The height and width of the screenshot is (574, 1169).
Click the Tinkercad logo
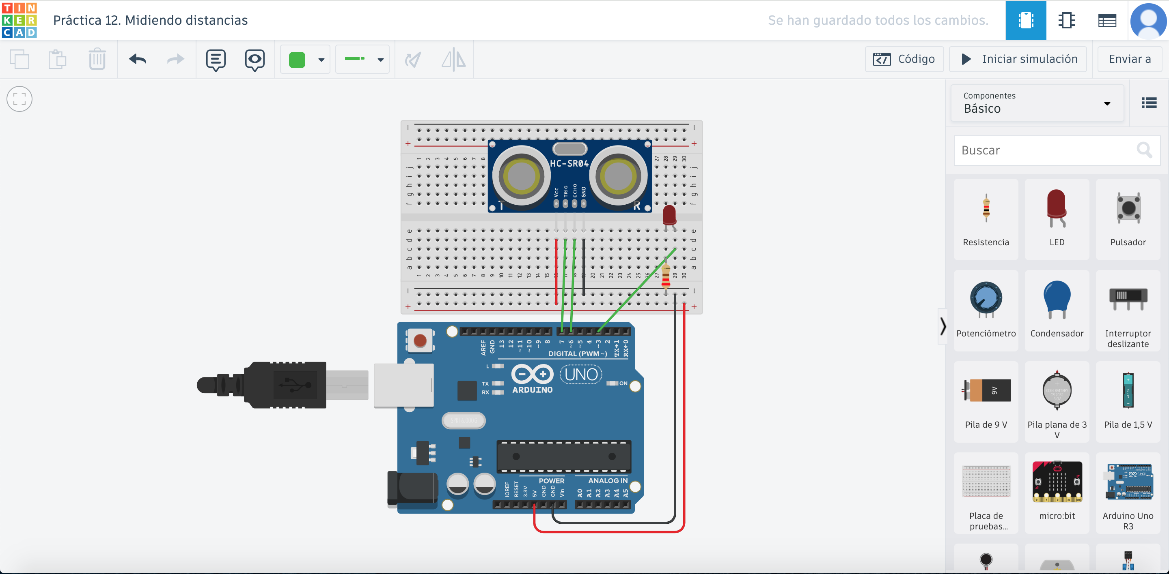19,20
